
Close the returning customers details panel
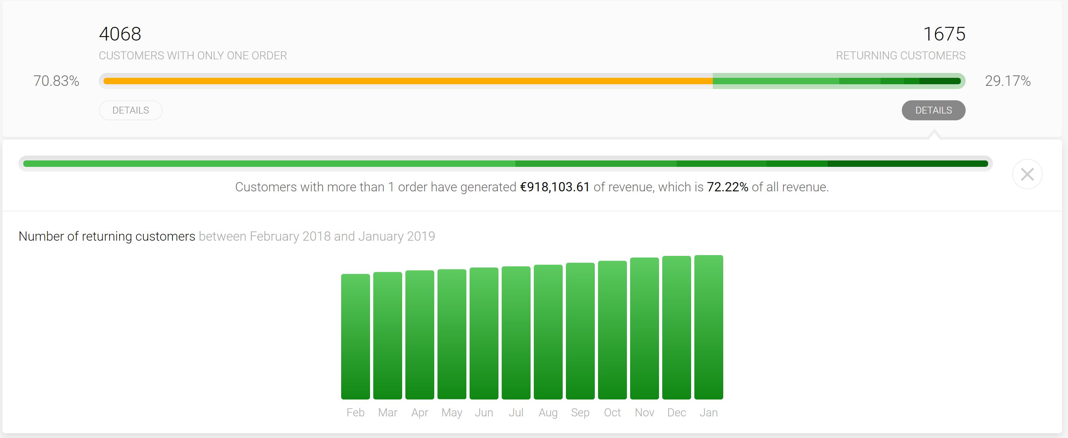click(x=1027, y=174)
